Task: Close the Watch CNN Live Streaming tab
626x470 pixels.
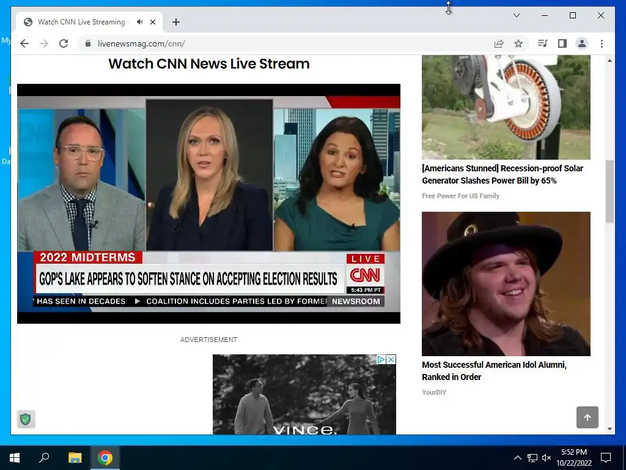Action: [x=152, y=22]
